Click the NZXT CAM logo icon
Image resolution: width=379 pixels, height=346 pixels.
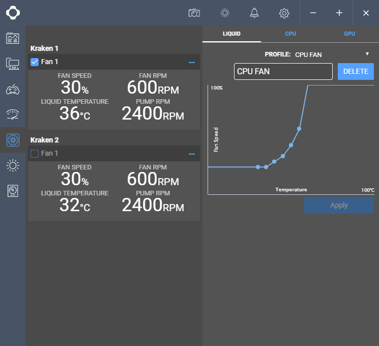pos(13,13)
